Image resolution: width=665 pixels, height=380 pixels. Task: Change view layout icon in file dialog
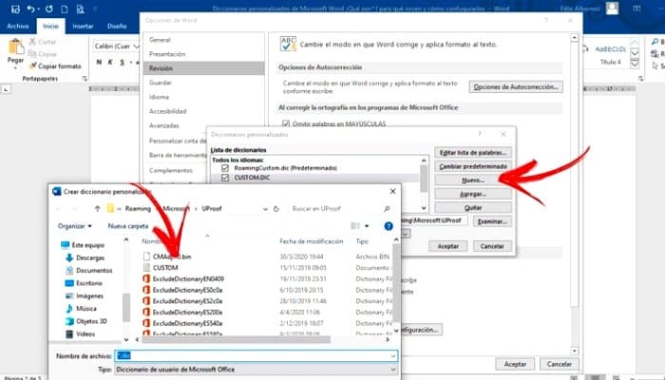point(355,226)
